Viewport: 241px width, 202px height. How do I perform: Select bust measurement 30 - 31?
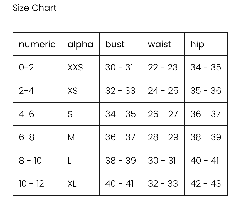pos(119,67)
